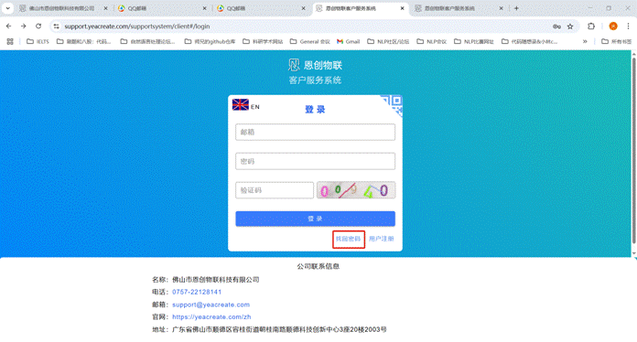Open the General 会议 bookmark folder

pos(310,41)
